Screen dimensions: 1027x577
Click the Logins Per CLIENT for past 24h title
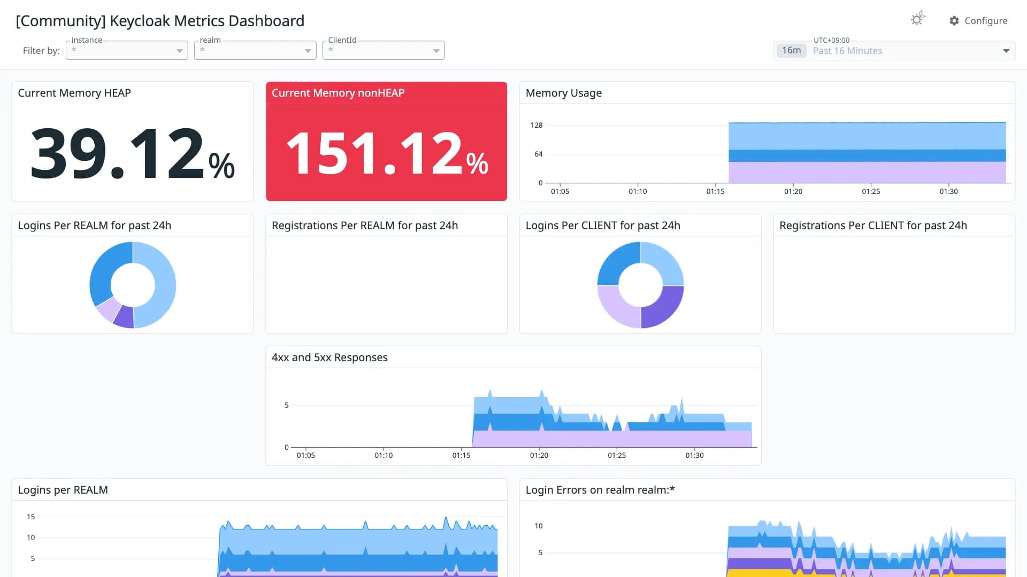coord(603,225)
